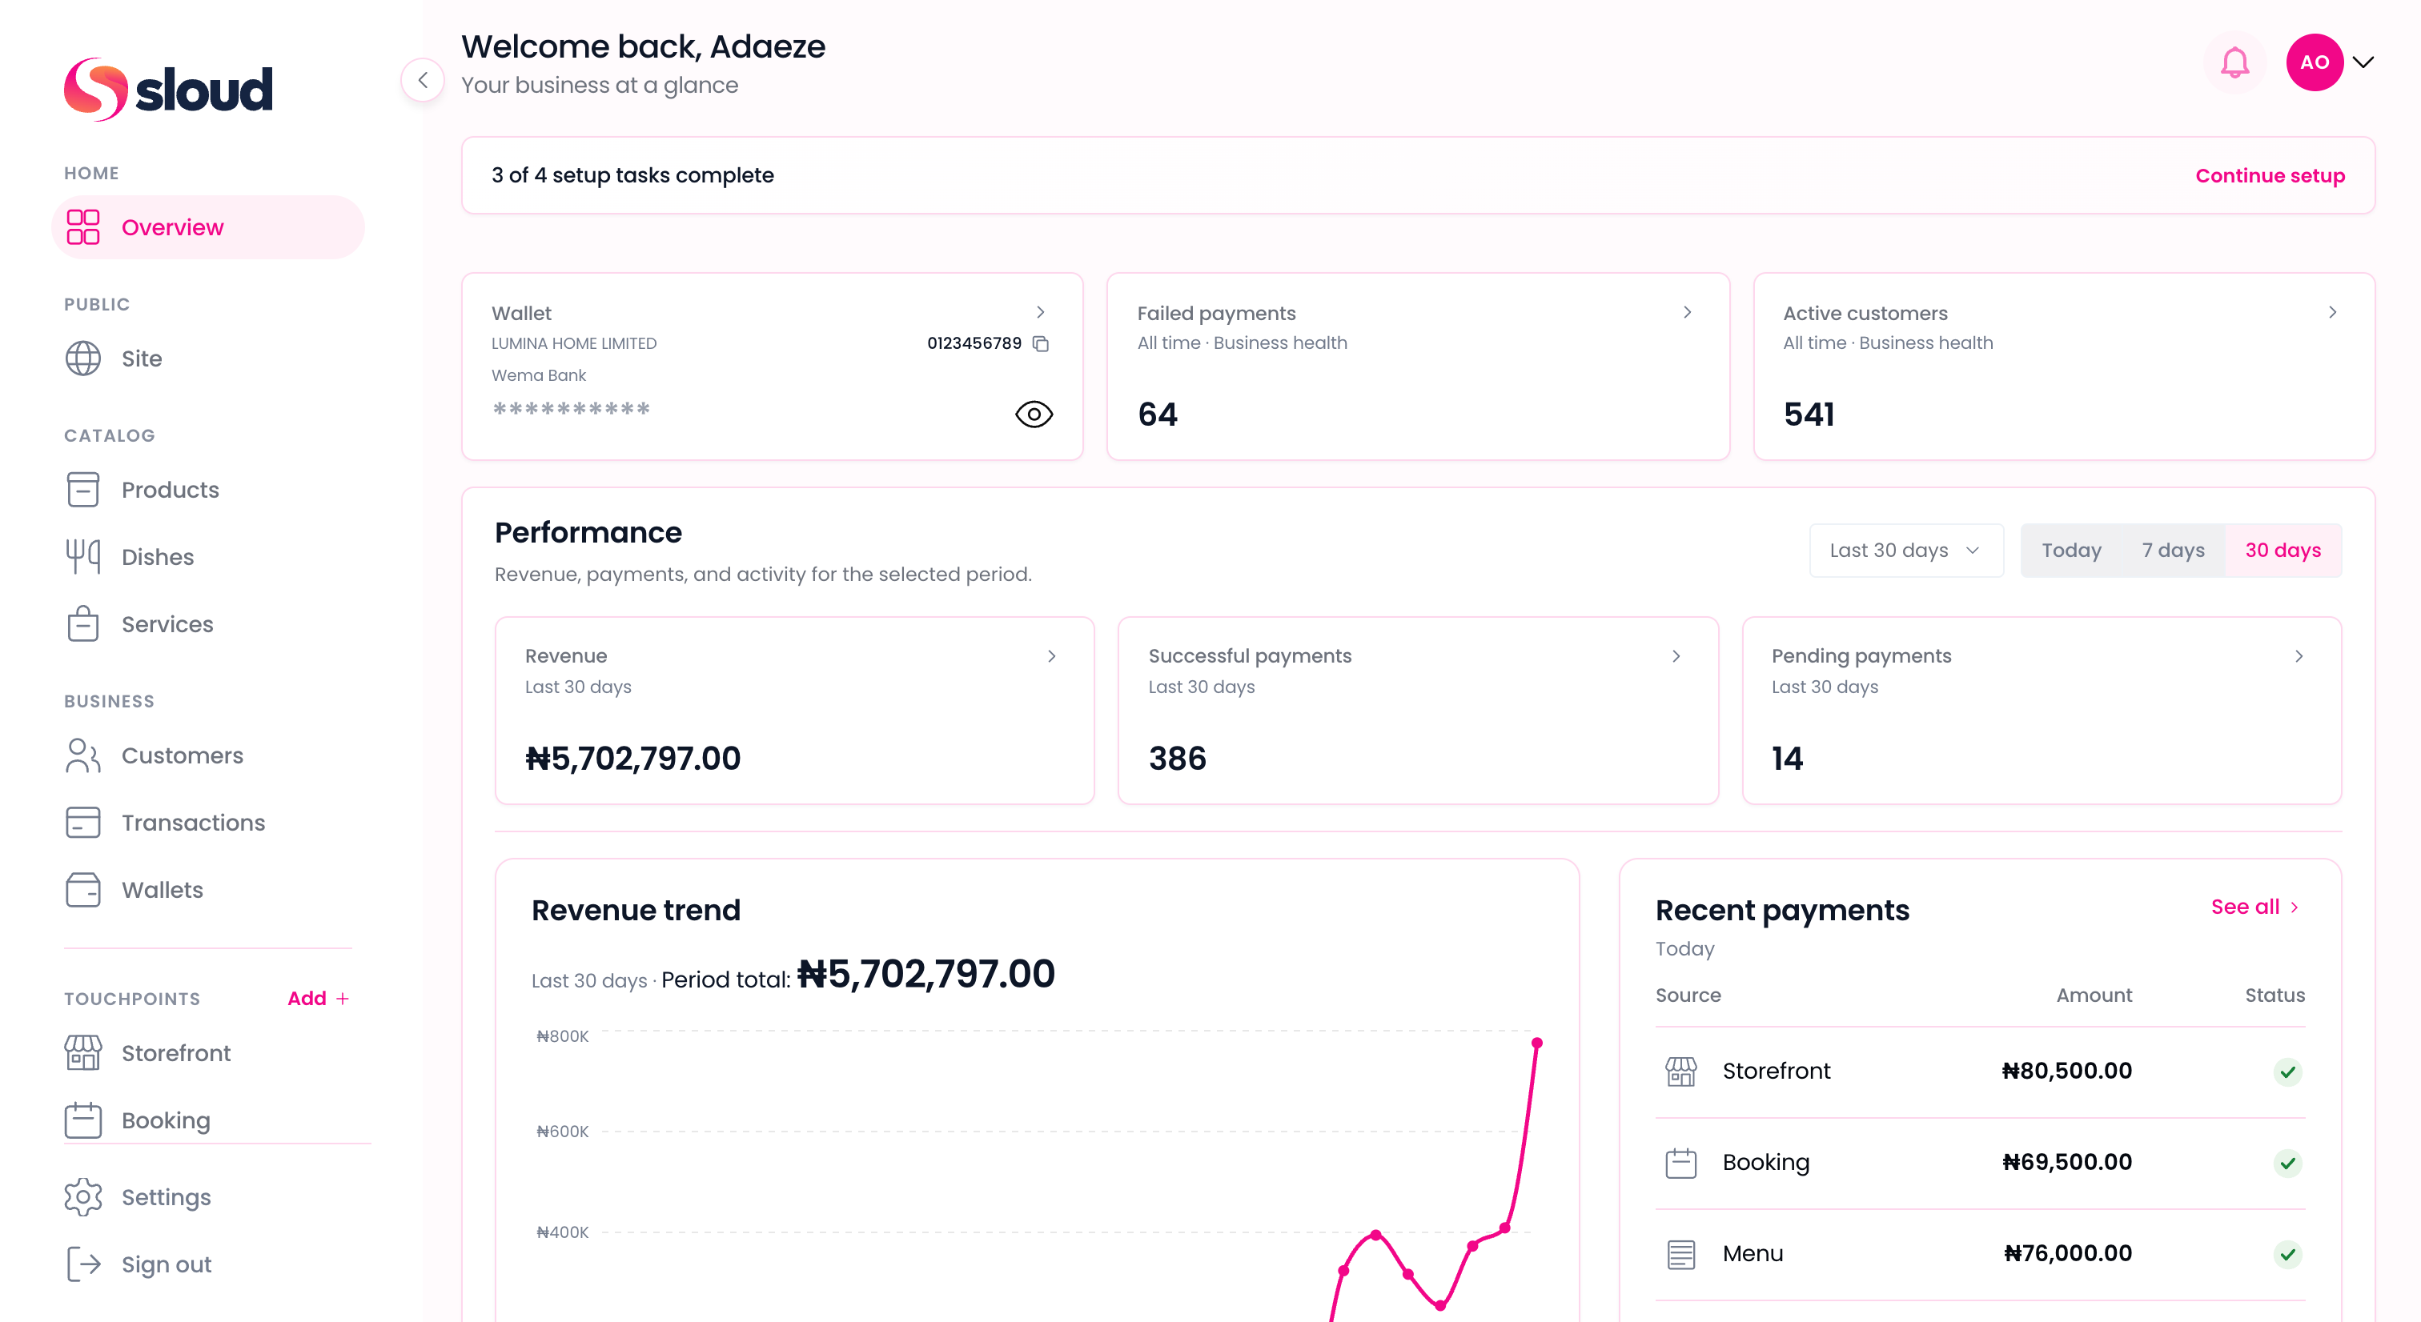Open the Transactions page

pos(194,822)
